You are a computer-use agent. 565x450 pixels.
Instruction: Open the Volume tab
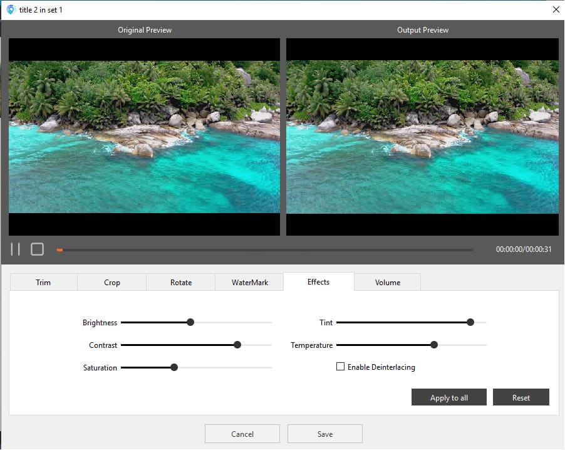pyautogui.click(x=388, y=283)
